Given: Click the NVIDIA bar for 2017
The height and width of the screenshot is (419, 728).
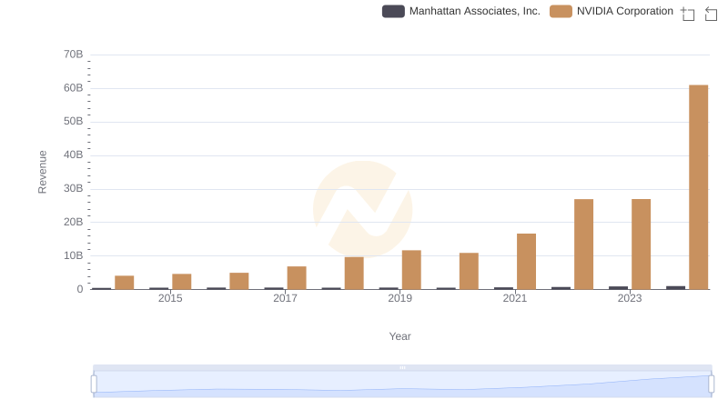Looking at the screenshot, I should tap(297, 277).
